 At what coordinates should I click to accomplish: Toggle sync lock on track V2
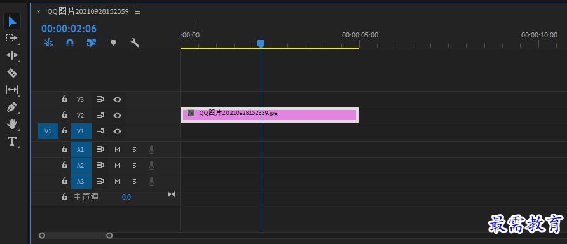100,115
